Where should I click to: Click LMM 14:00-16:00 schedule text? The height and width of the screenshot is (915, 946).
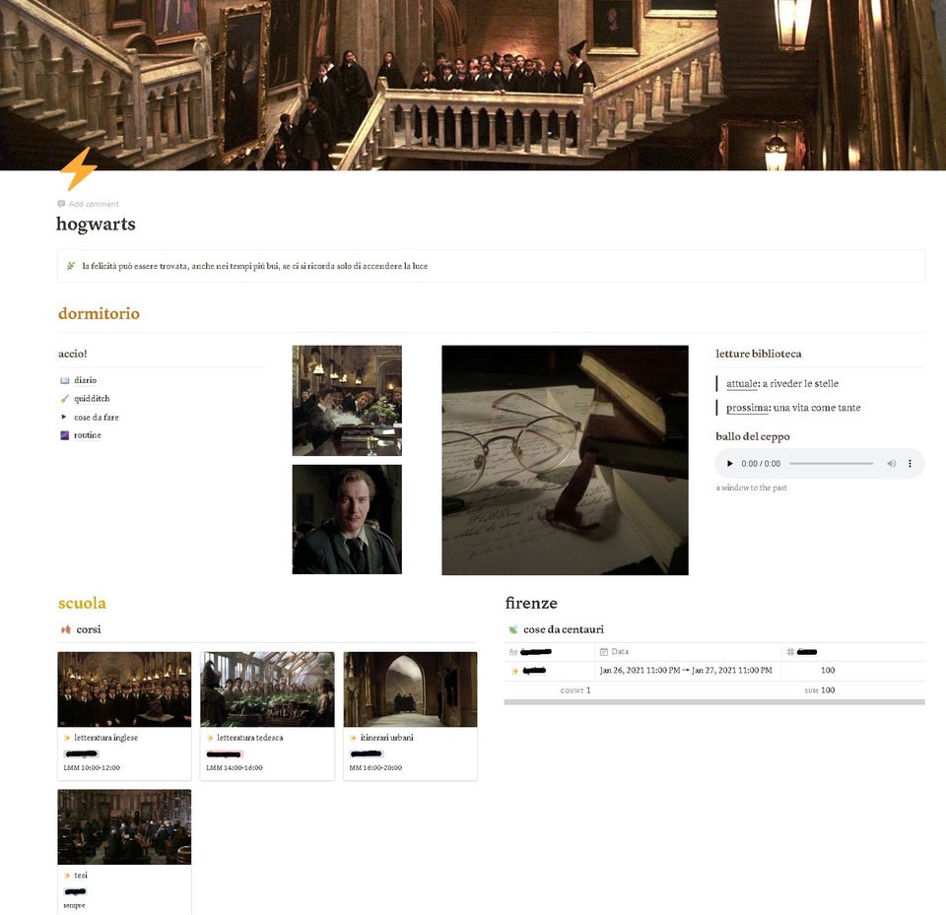235,768
